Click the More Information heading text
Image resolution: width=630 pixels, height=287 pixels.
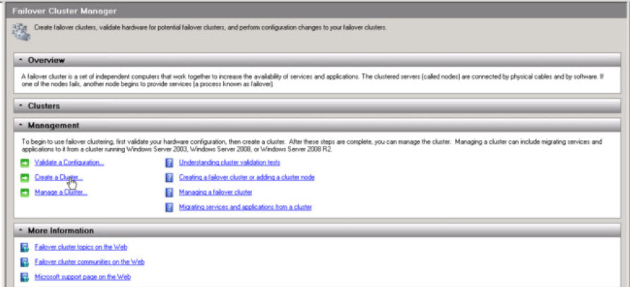[x=61, y=231]
